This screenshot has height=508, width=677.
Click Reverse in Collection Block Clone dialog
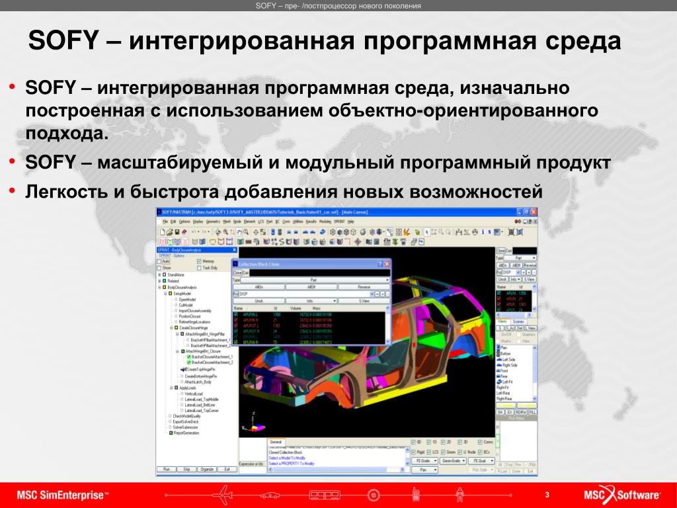pos(364,287)
